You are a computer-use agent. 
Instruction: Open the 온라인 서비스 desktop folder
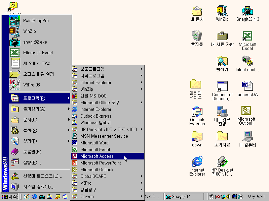tap(196, 89)
